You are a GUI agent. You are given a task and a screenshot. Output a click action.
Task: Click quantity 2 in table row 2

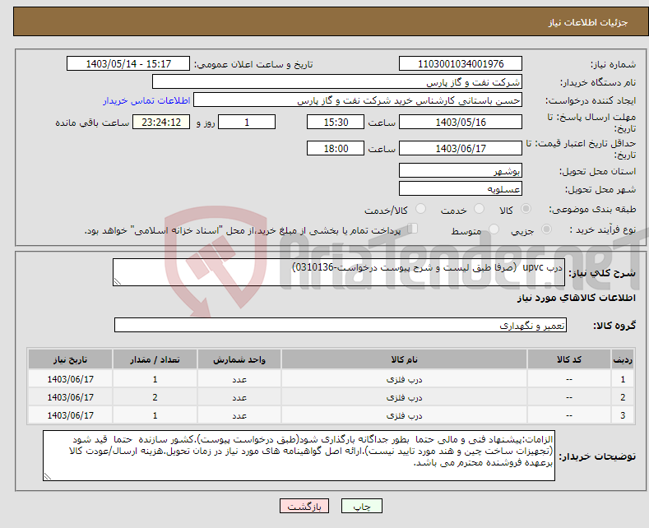coord(155,397)
